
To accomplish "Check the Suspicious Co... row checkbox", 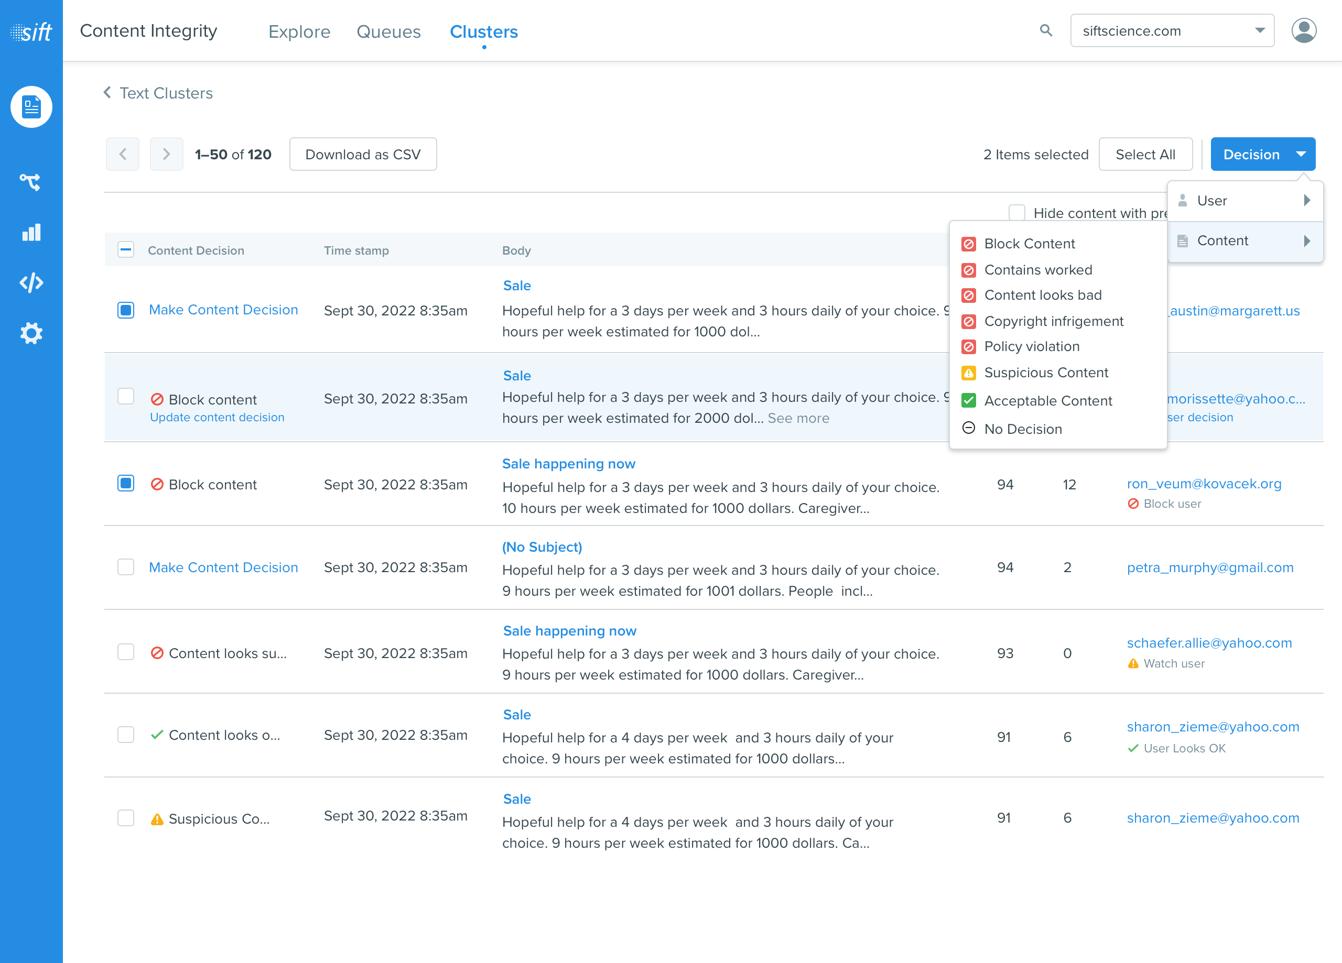I will (125, 818).
